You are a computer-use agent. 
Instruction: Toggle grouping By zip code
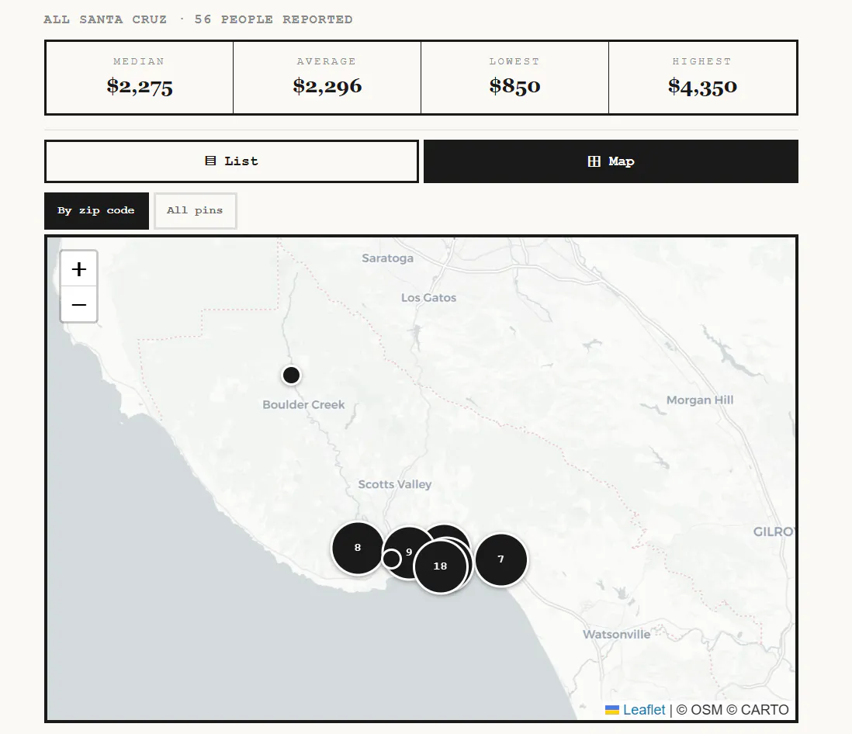96,211
